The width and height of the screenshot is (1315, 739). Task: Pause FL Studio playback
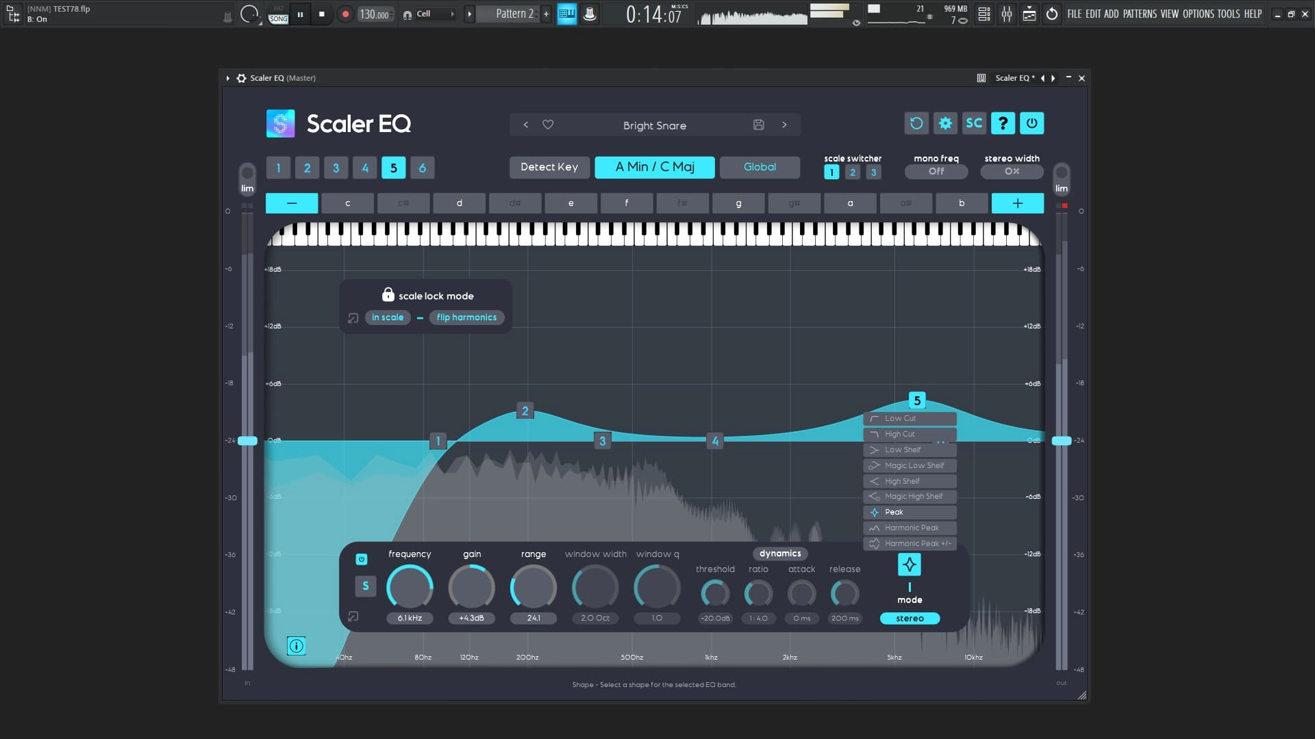pyautogui.click(x=300, y=14)
